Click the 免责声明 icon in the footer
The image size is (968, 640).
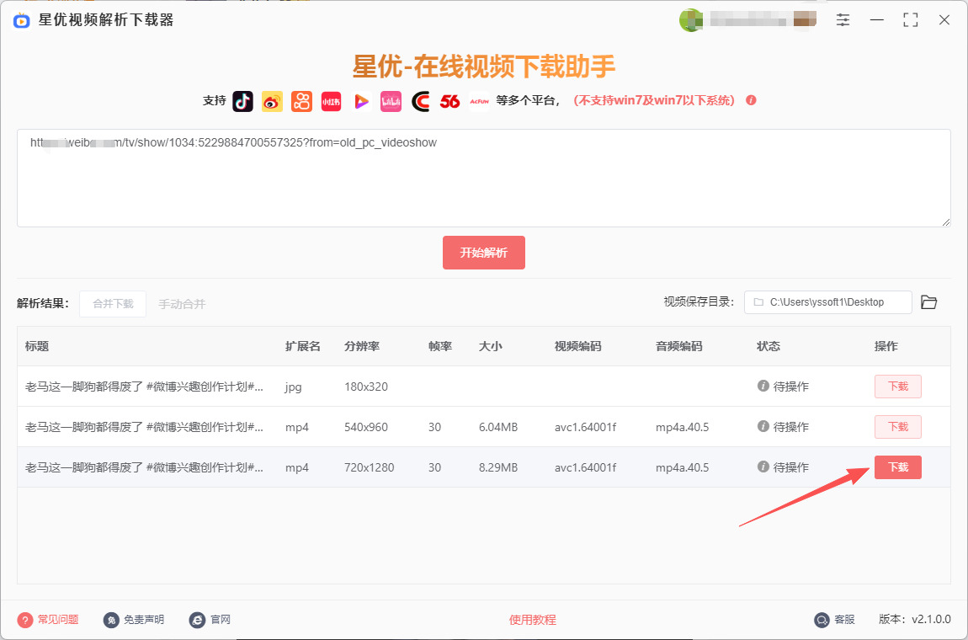[111, 620]
